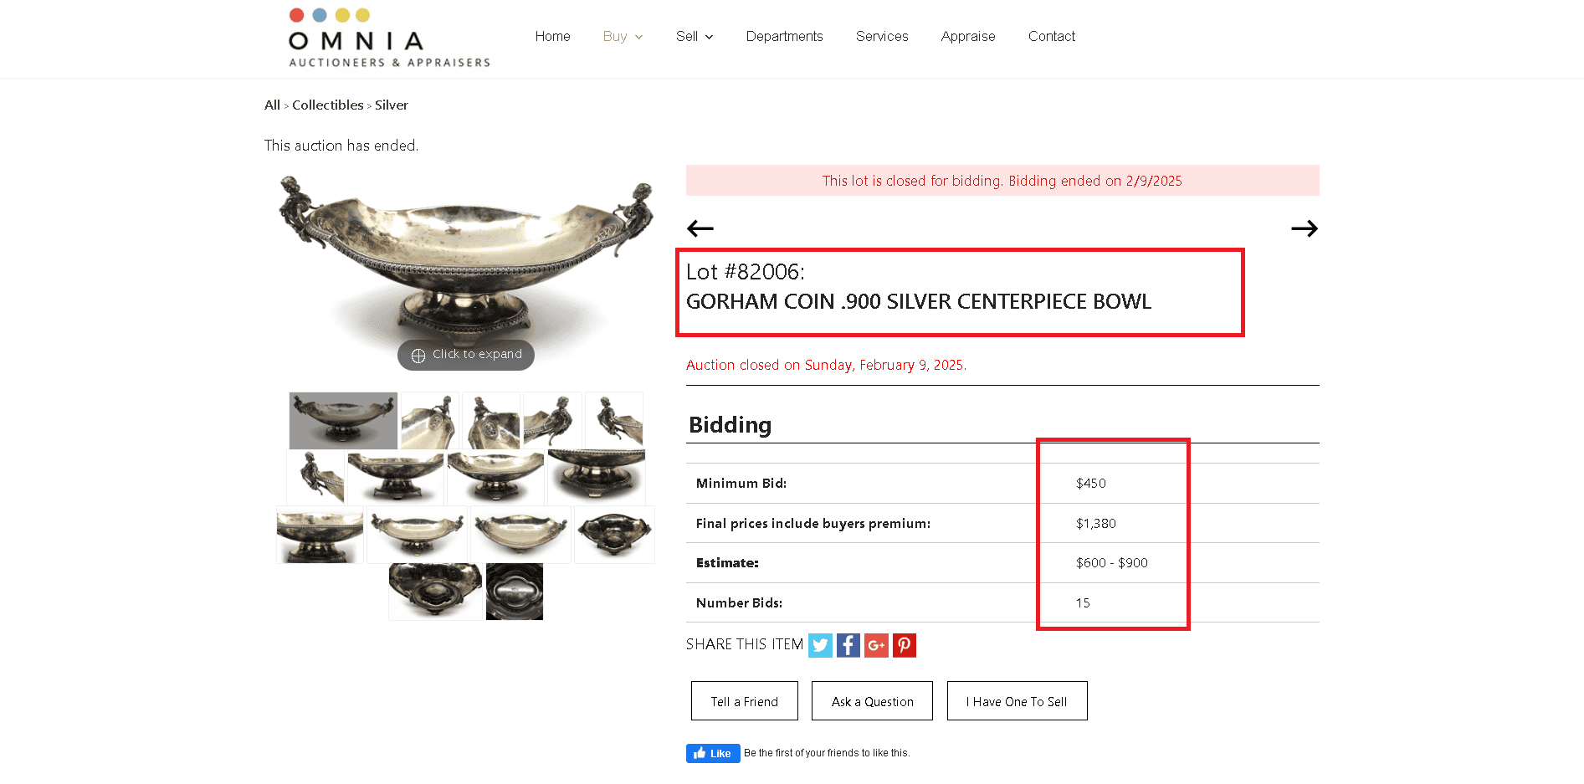Open the expand icon on the main photo
Image resolution: width=1584 pixels, height=784 pixels.
[418, 355]
